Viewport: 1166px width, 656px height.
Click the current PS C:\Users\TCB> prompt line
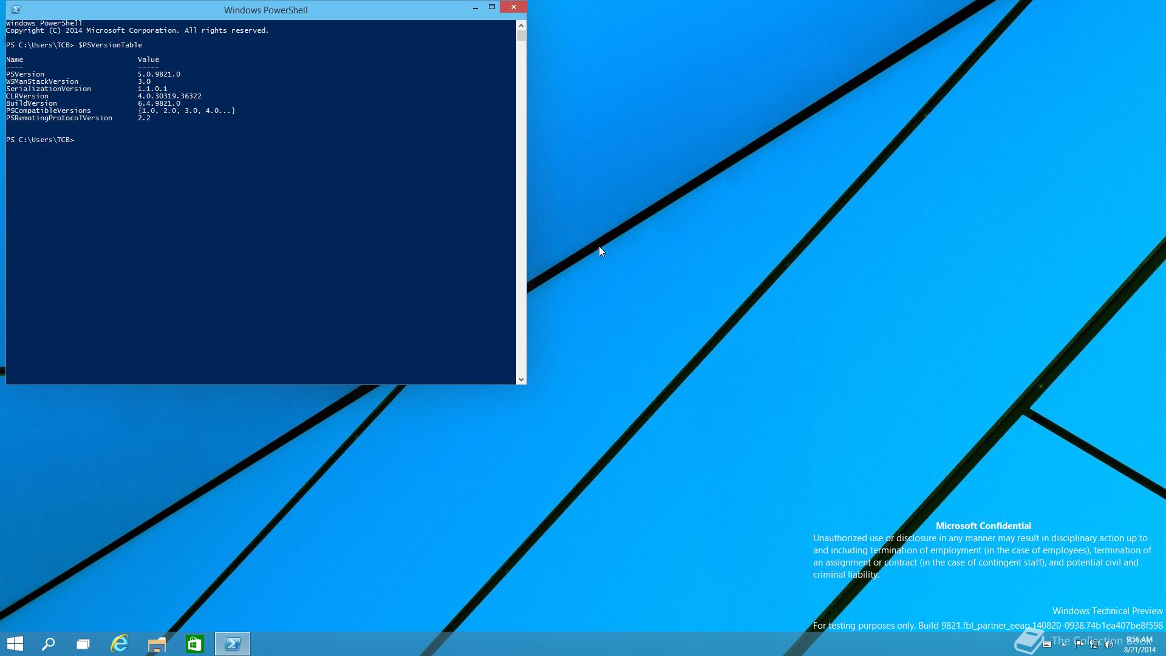[x=40, y=140]
